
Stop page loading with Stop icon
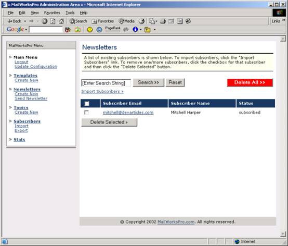pos(45,21)
